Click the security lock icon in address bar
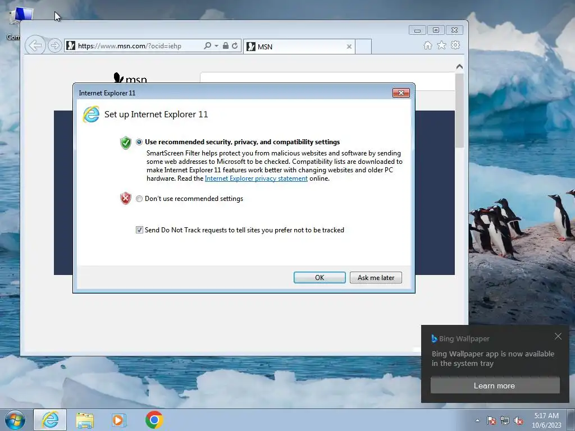 [x=226, y=46]
